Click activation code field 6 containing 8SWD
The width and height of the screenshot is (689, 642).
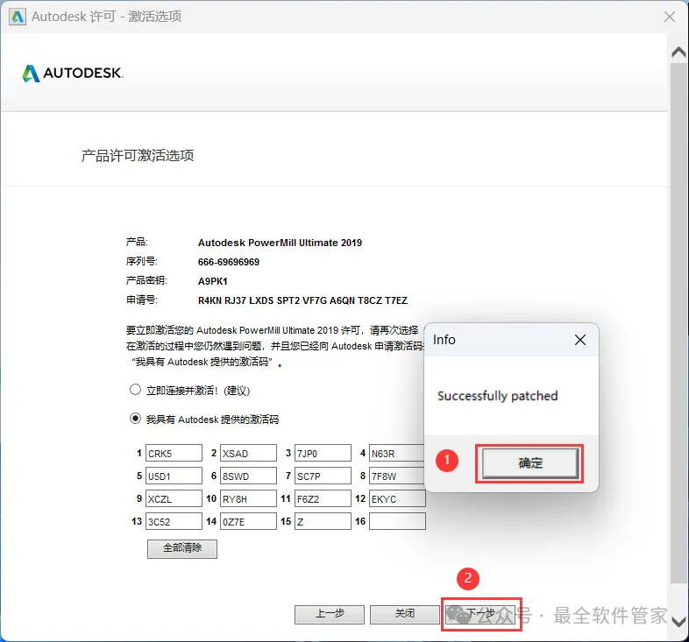248,476
